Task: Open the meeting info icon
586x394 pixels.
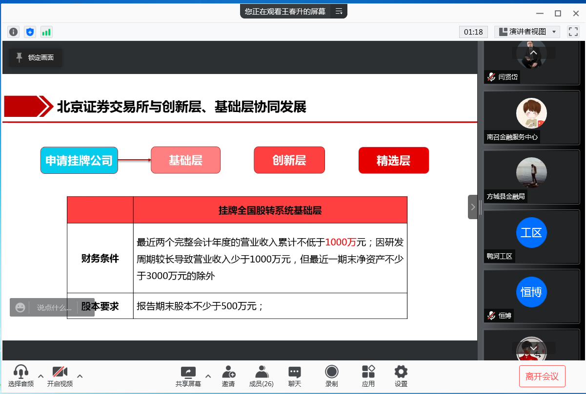Action: [x=14, y=32]
